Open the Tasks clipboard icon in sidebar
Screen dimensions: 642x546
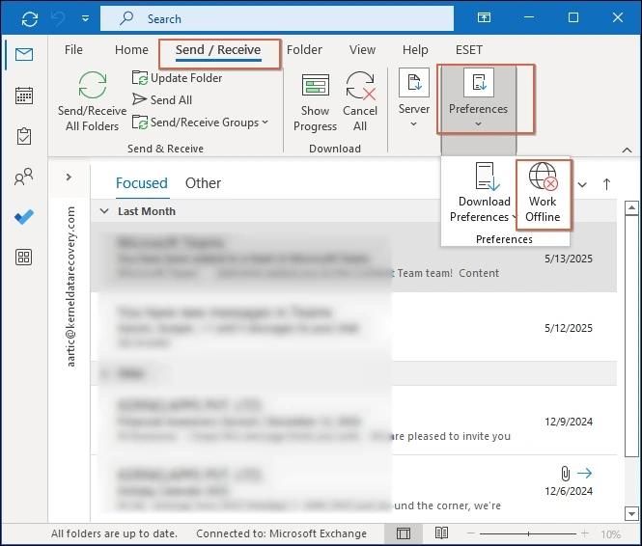[24, 136]
